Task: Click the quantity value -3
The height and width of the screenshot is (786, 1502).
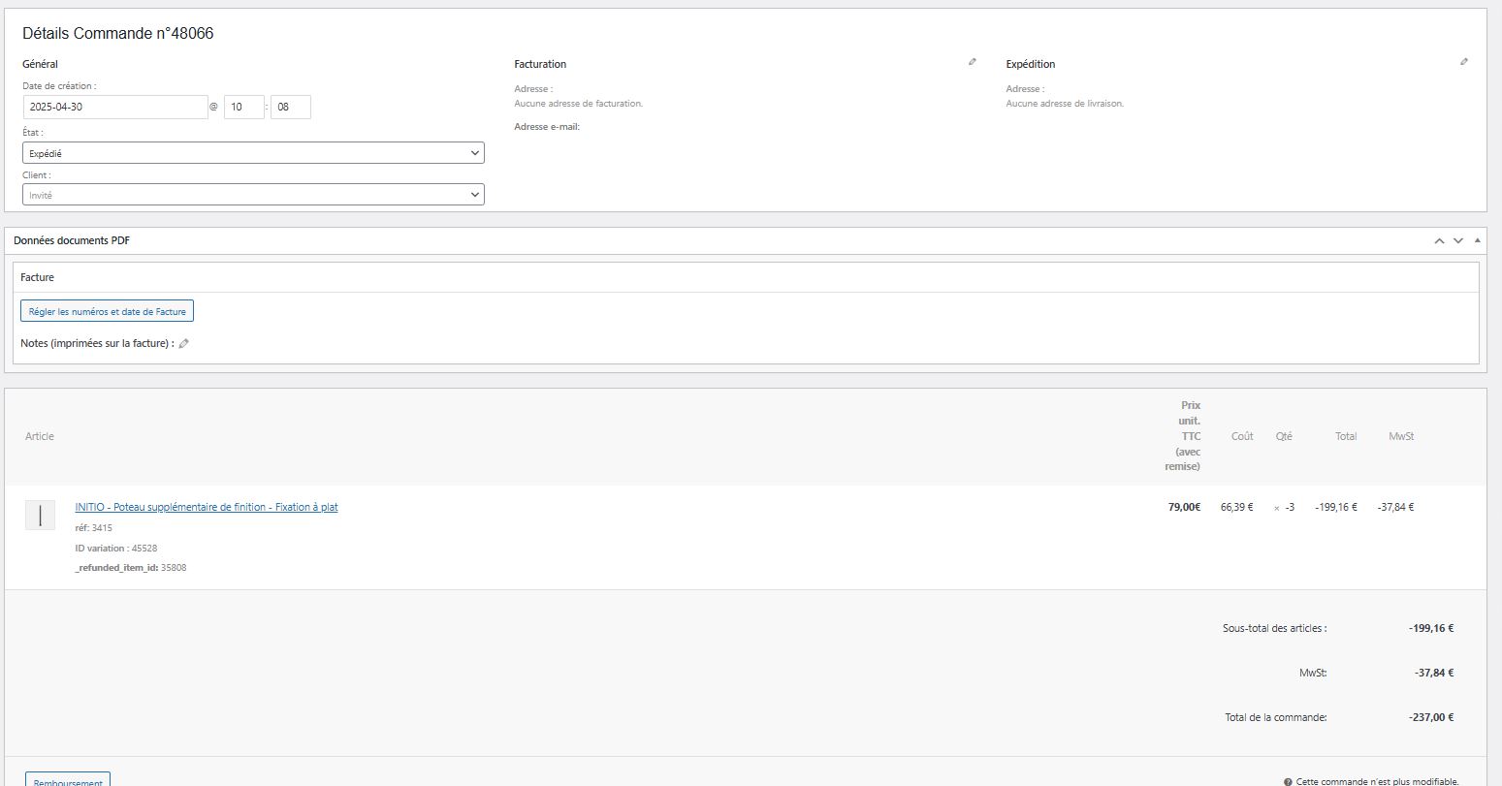Action: tap(1290, 507)
